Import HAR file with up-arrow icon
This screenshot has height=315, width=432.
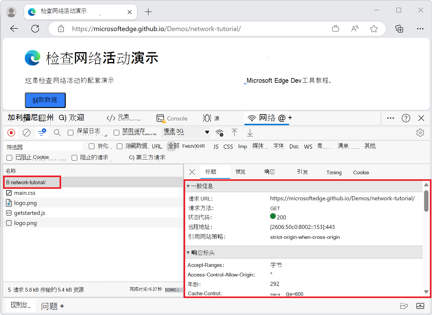[x=235, y=133]
